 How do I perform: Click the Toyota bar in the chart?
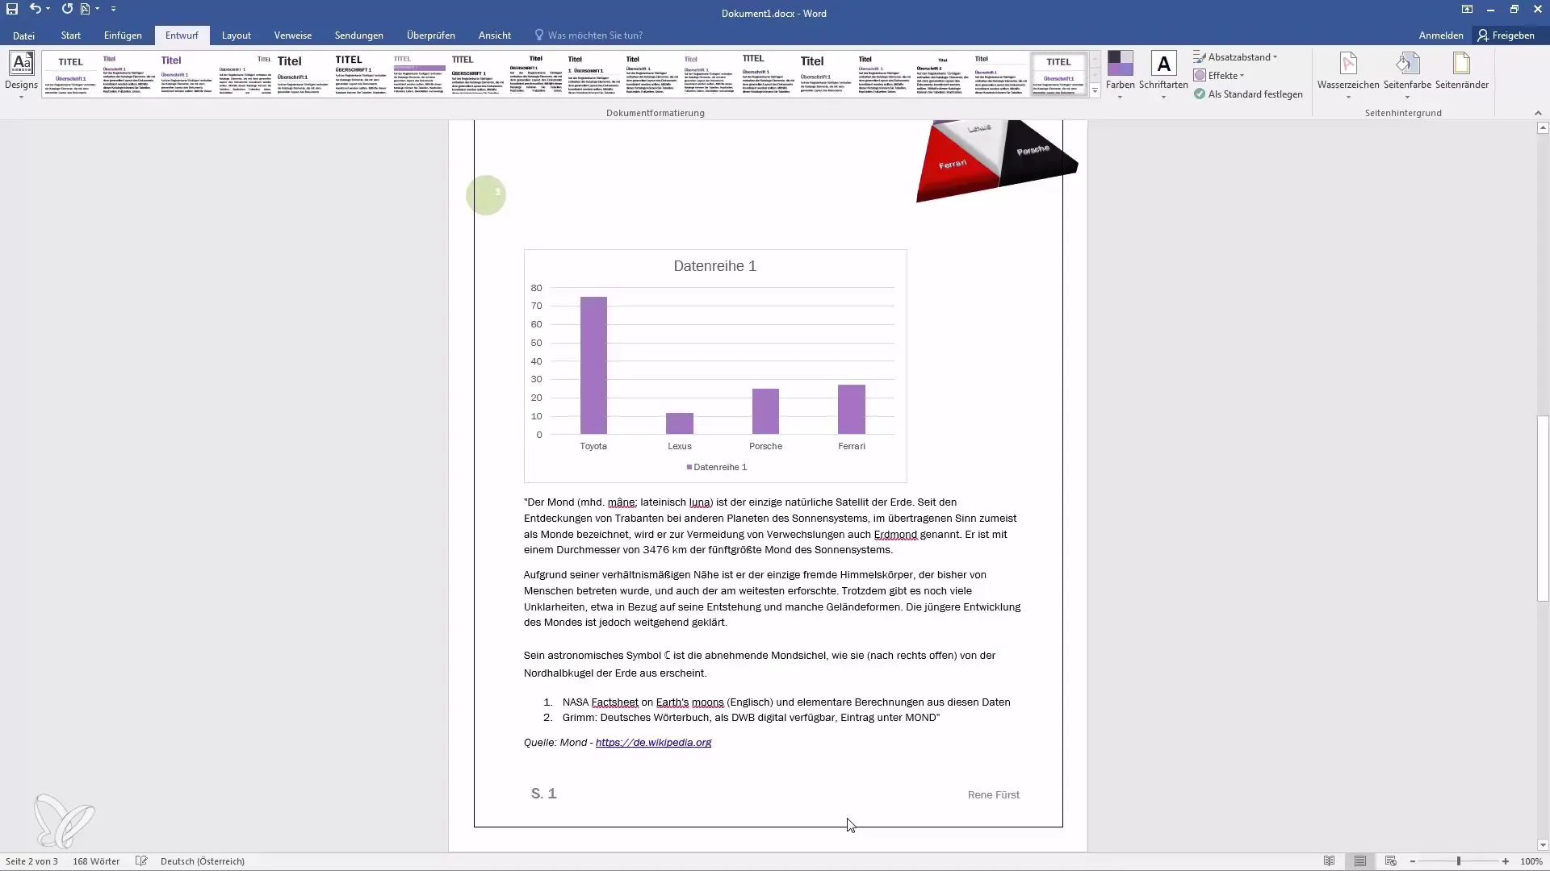pos(593,365)
